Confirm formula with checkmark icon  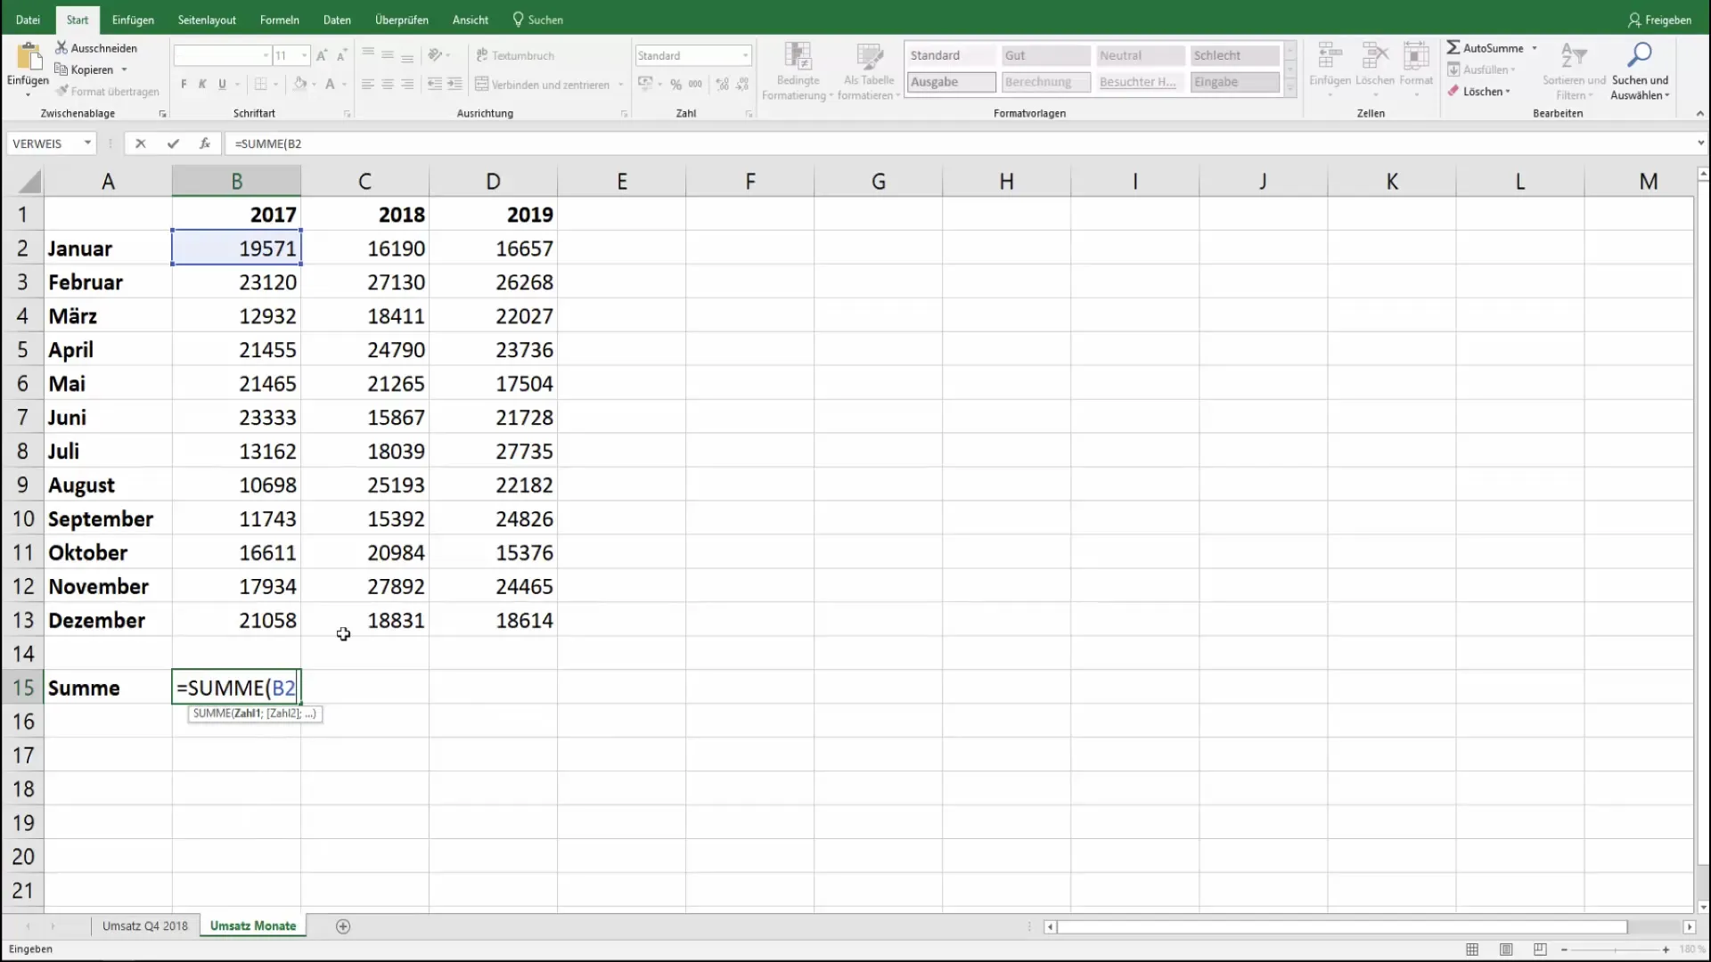[173, 143]
